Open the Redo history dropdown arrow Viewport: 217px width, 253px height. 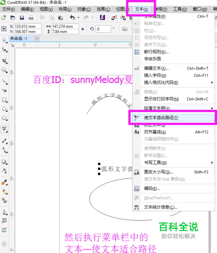tap(92, 17)
